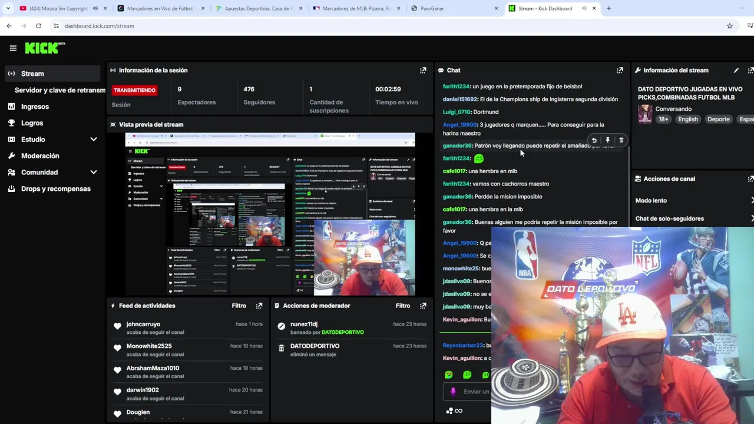Pop out the Feed de actividades panel

point(259,306)
